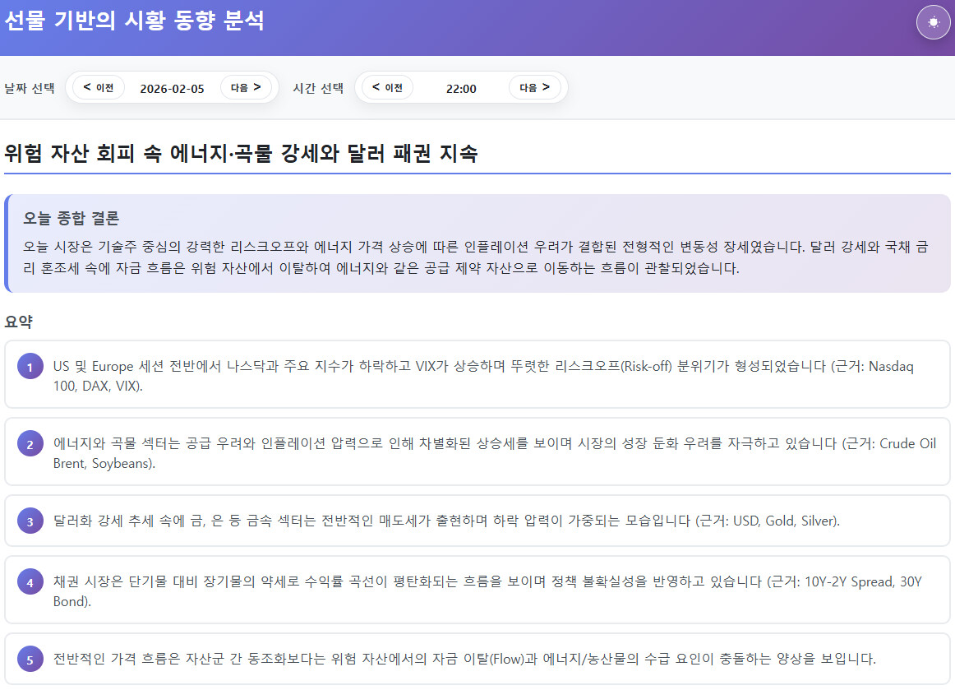This screenshot has height=690, width=955.
Task: Click the 요약 section heading
Action: click(x=19, y=322)
